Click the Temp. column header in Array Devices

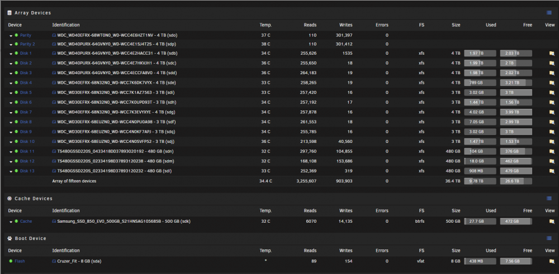266,25
